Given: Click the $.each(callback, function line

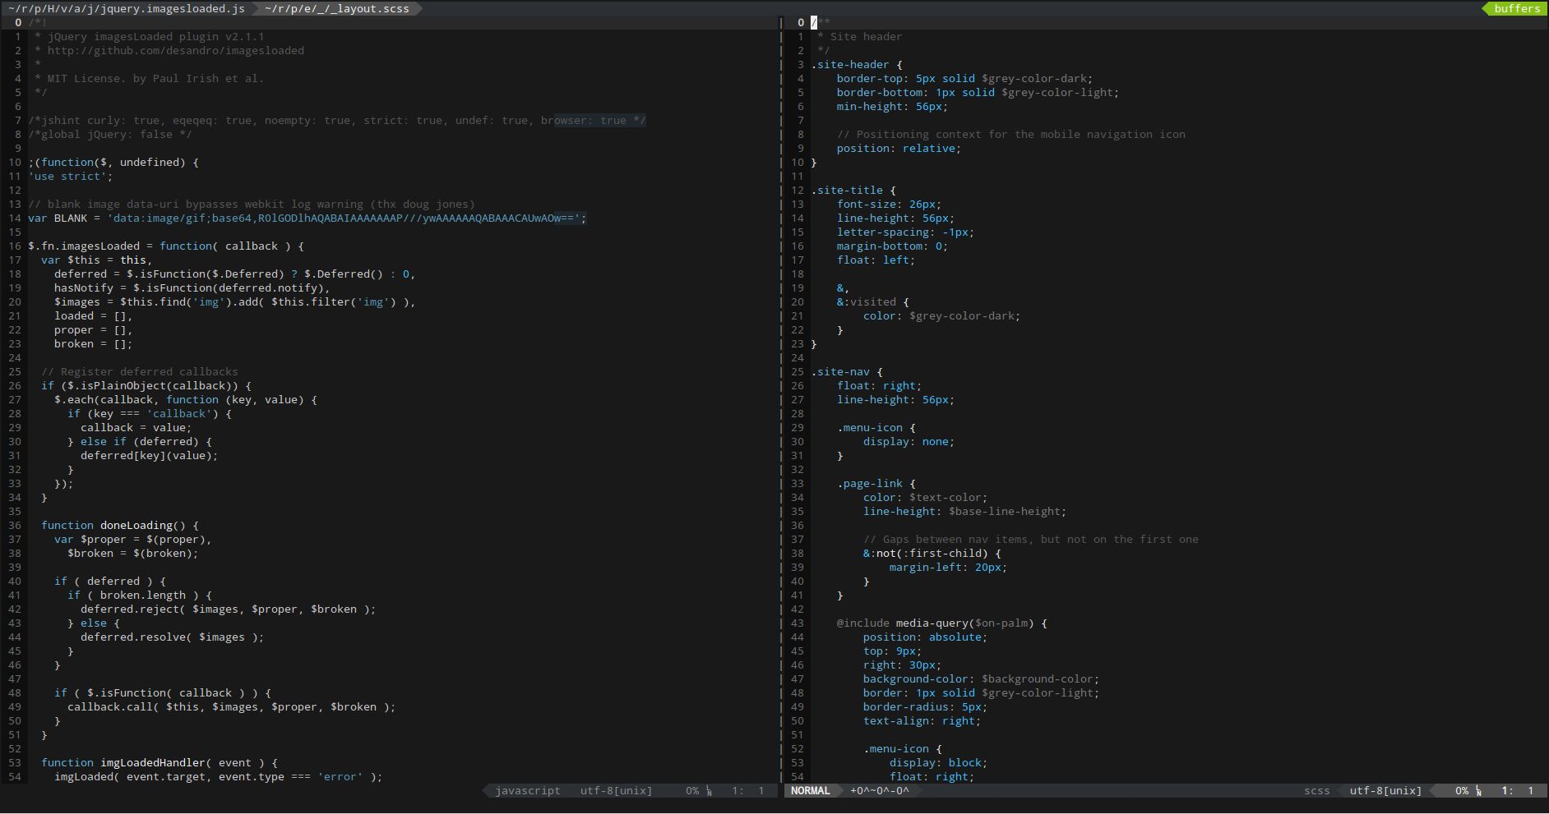Looking at the screenshot, I should (186, 399).
